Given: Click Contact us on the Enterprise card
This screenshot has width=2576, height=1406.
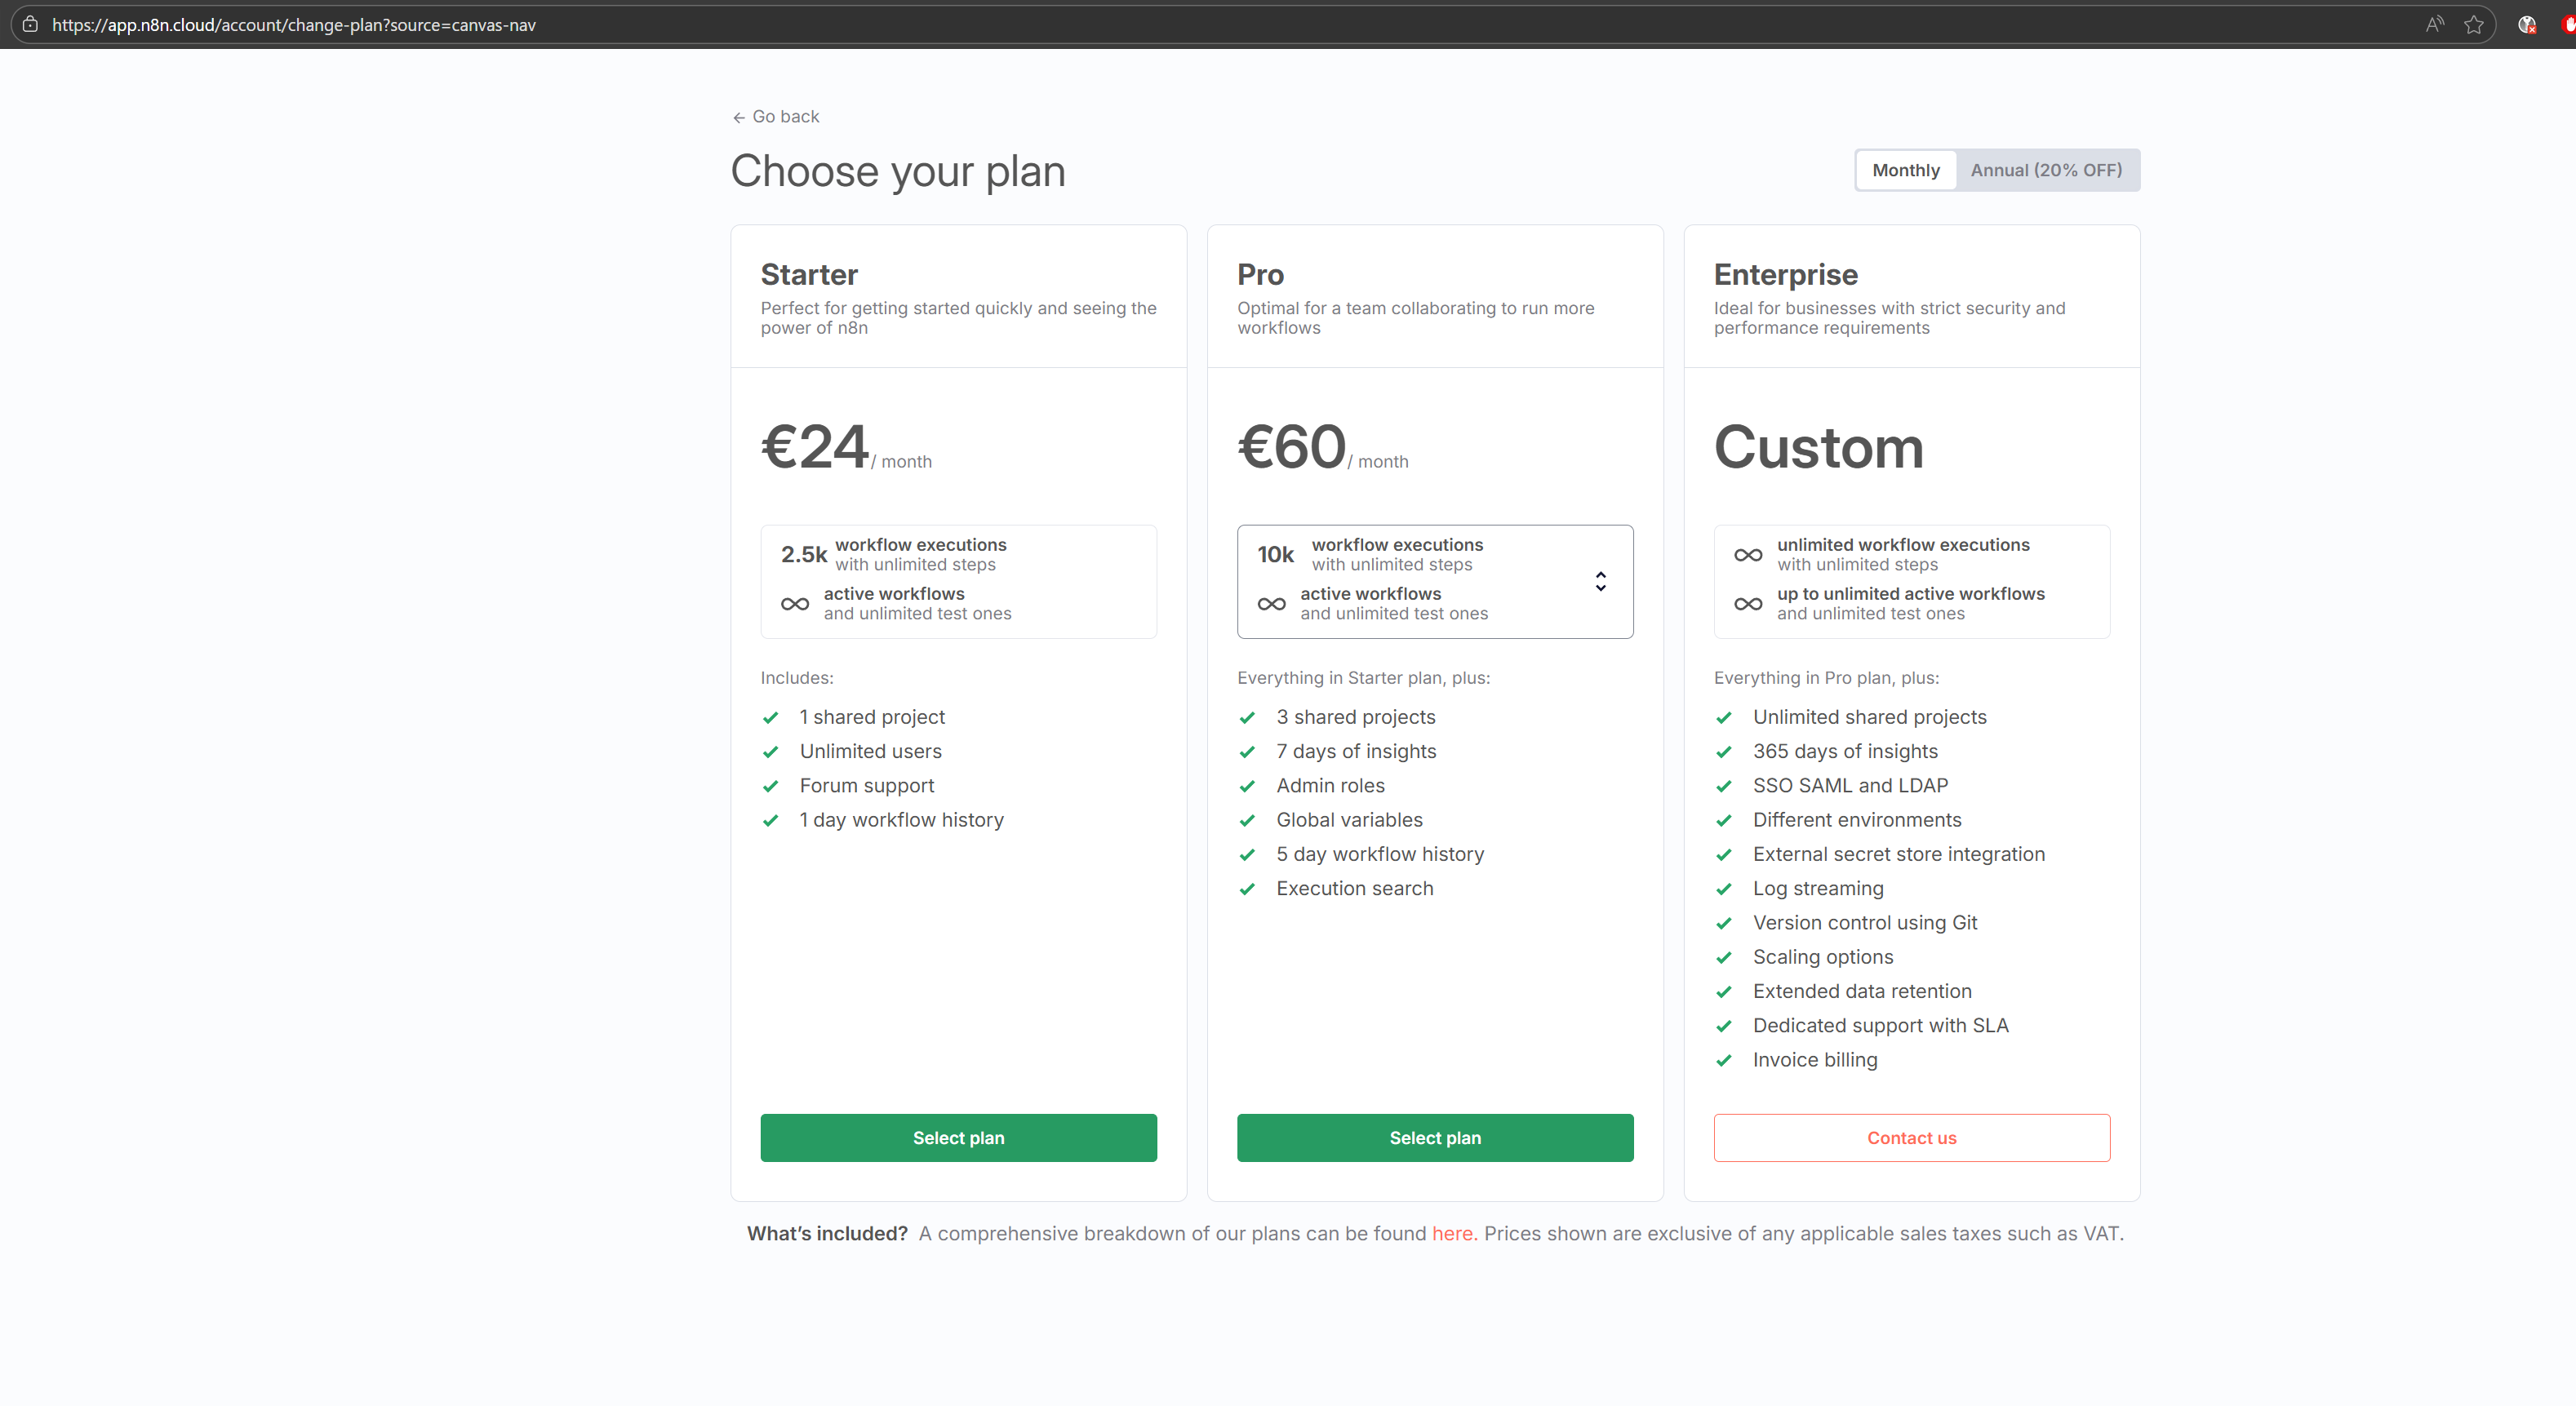Looking at the screenshot, I should point(1911,1137).
